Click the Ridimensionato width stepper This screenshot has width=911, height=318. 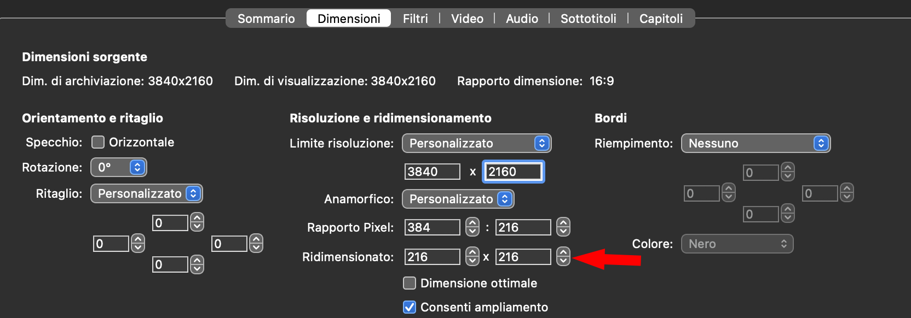(x=472, y=256)
